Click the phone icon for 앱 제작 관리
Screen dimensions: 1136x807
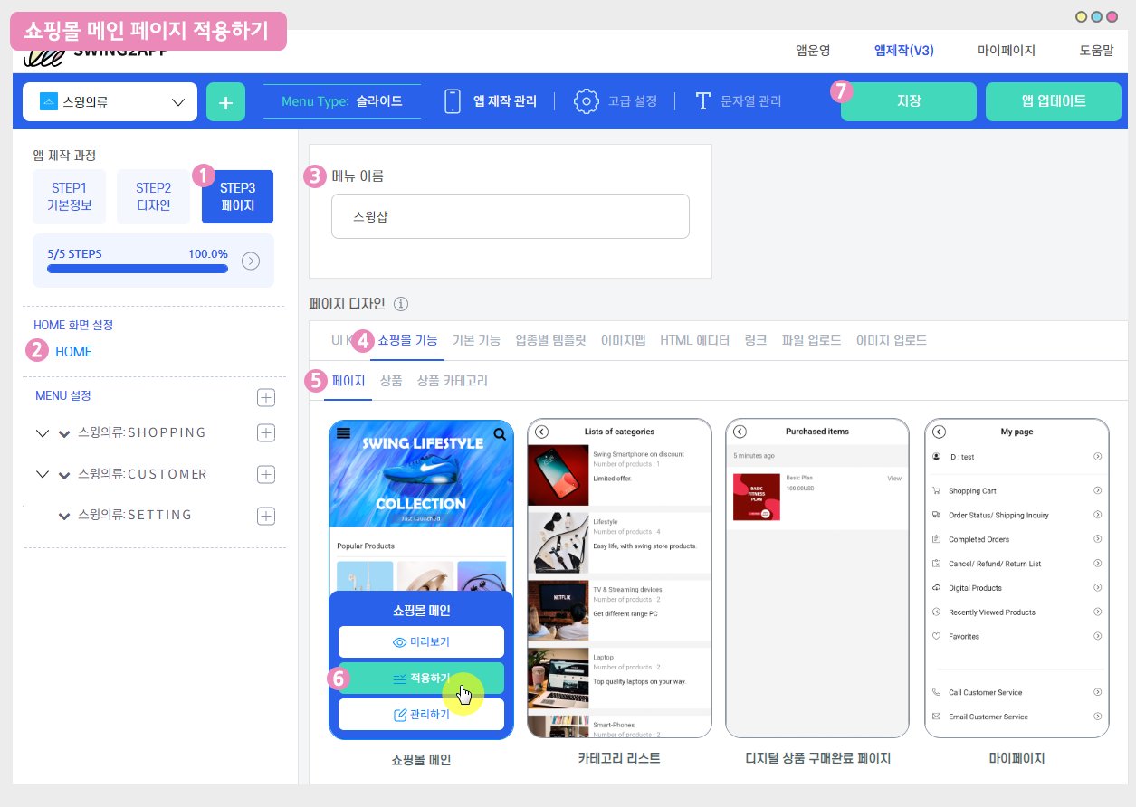point(453,101)
